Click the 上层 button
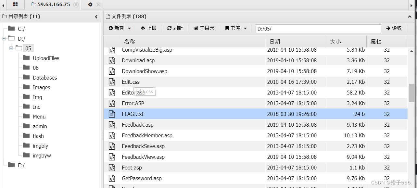417x188 pixels. [x=148, y=28]
